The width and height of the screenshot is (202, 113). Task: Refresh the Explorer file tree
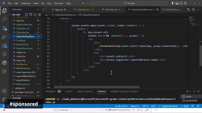click(x=35, y=15)
